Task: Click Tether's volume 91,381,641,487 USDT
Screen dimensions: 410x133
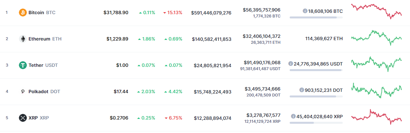Action: tap(261, 69)
